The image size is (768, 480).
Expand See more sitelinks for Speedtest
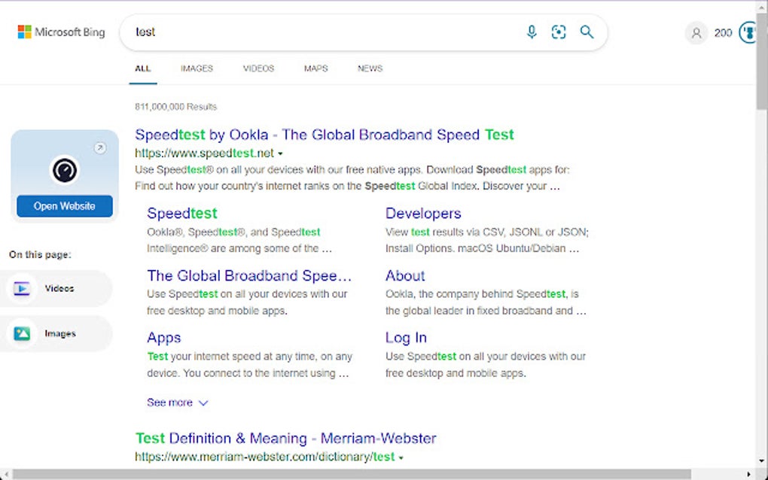pos(177,403)
